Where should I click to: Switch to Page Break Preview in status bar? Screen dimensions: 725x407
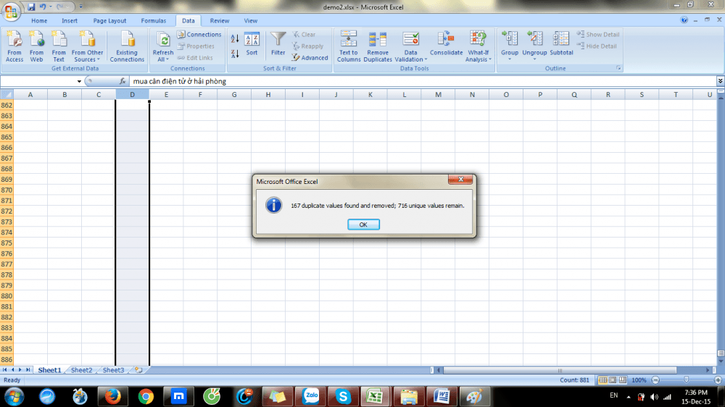(623, 380)
